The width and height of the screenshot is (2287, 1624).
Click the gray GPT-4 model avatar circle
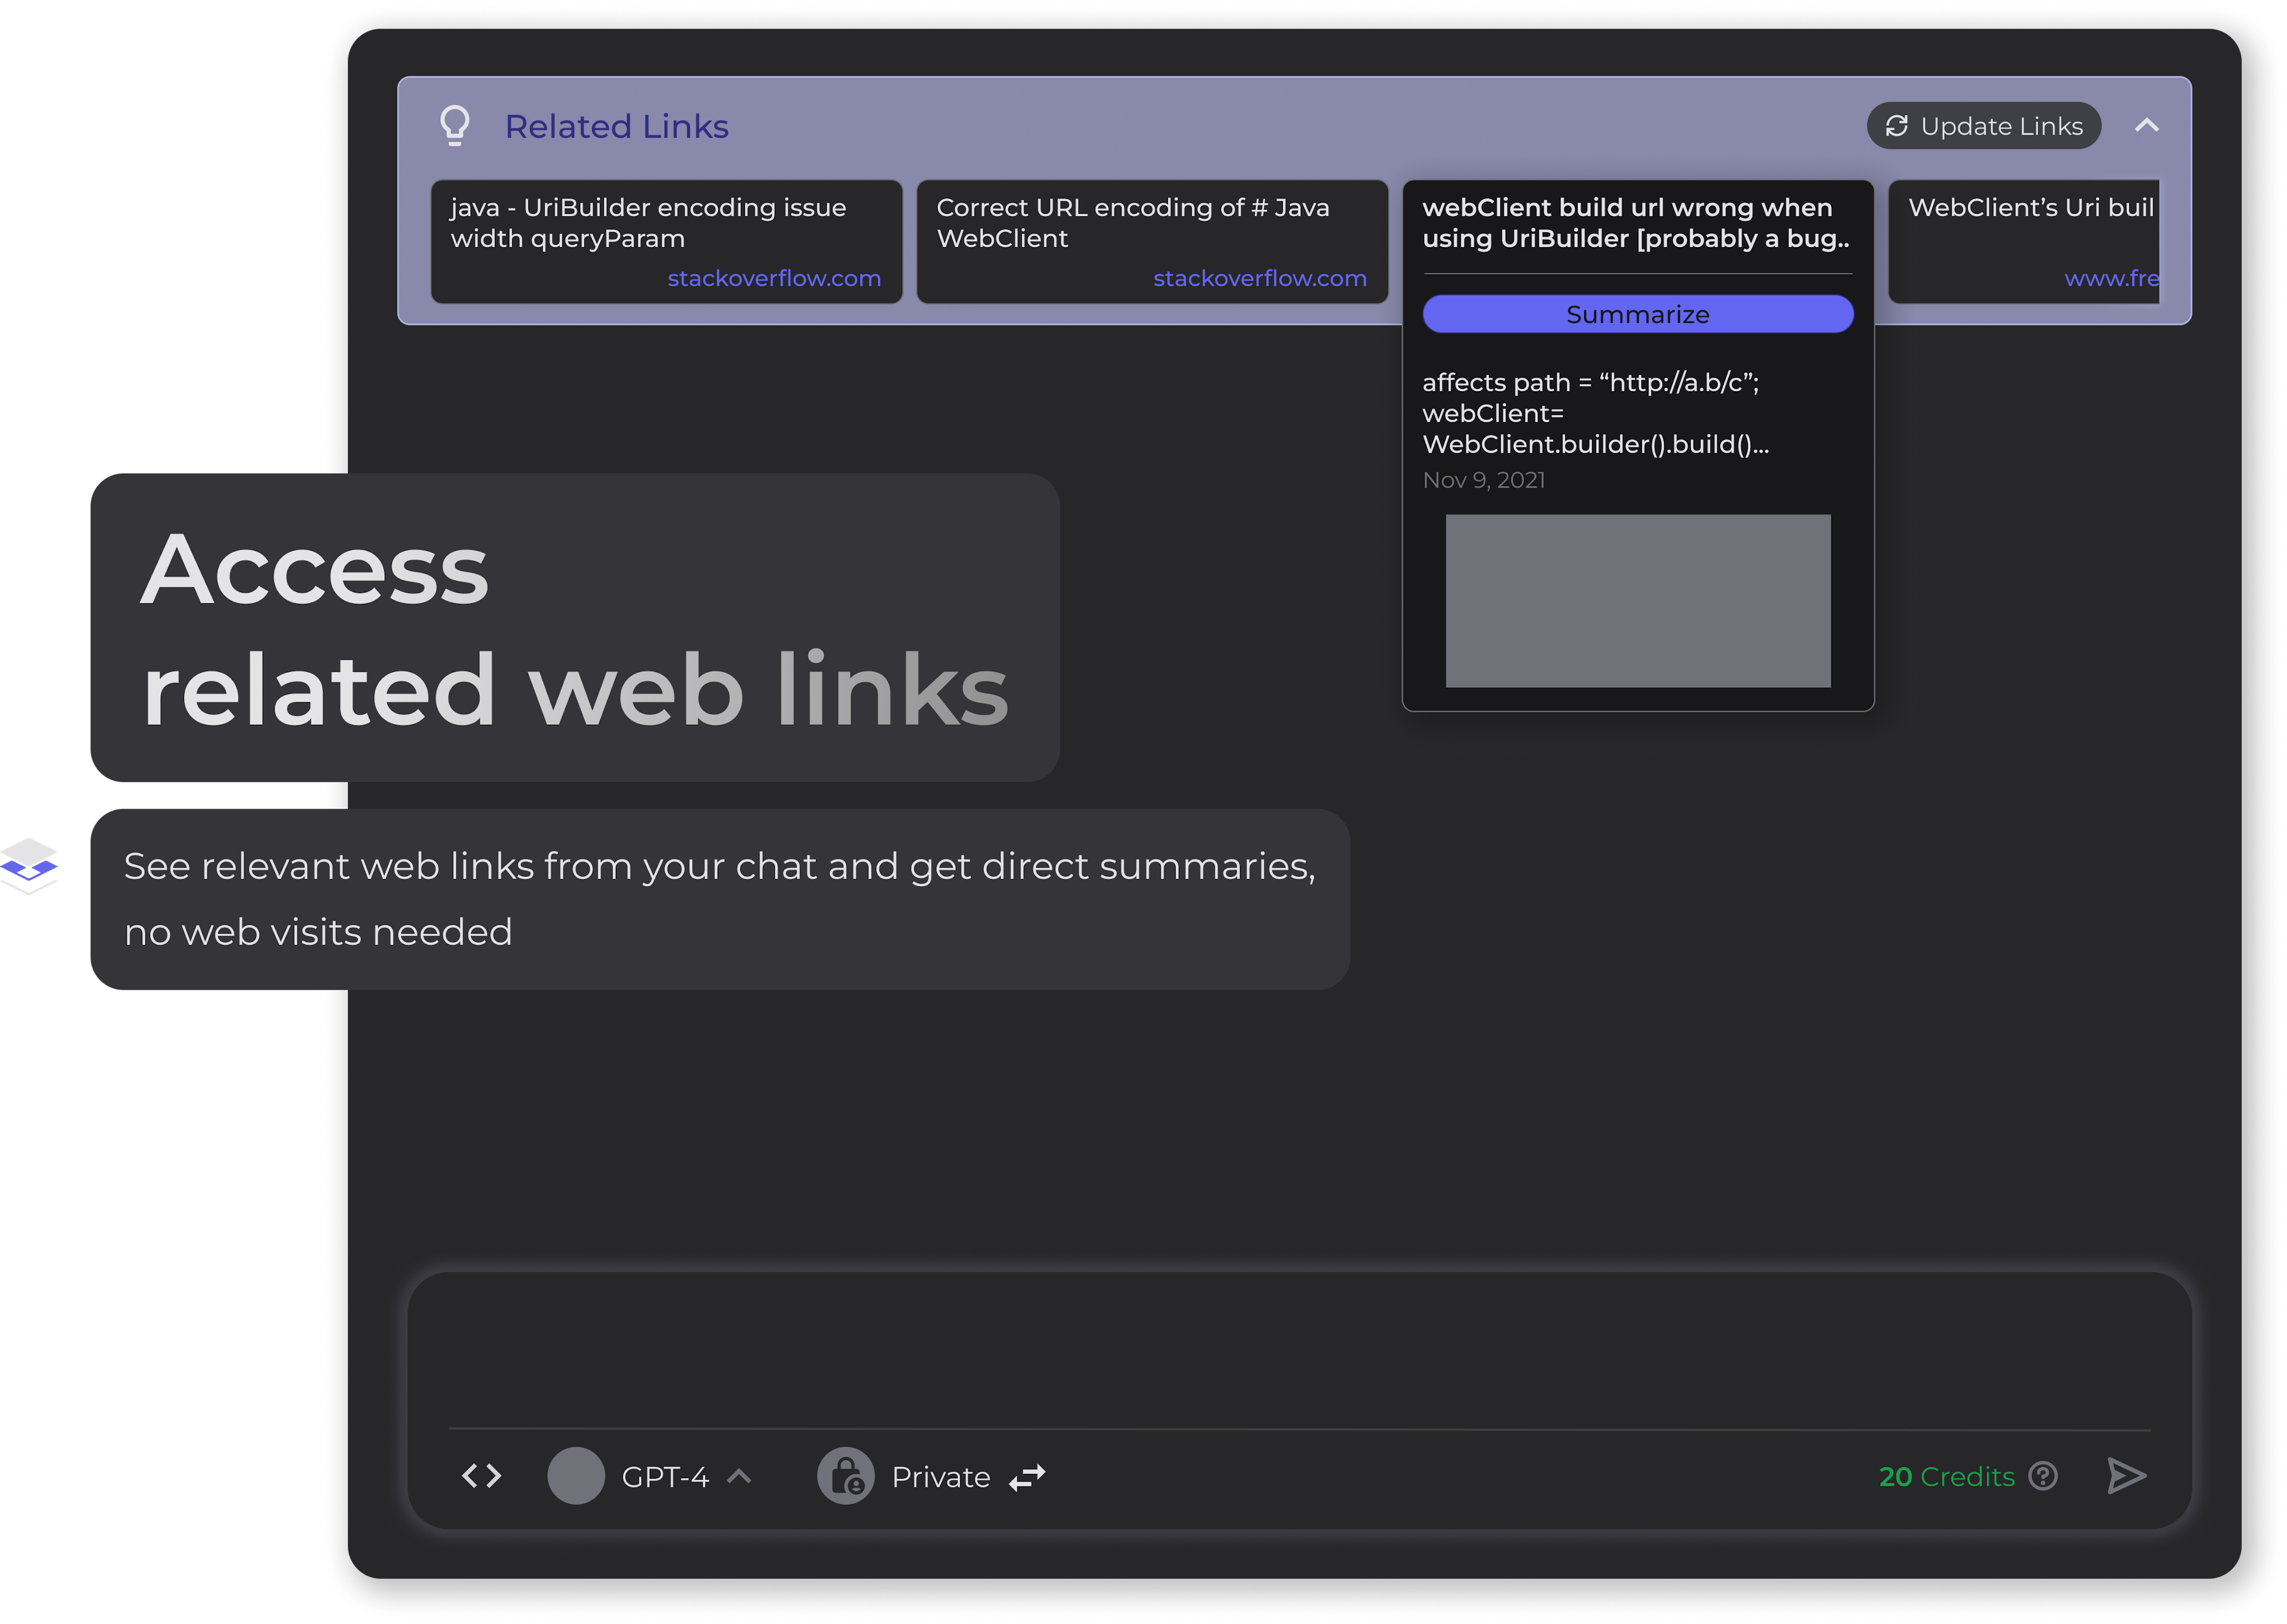[576, 1476]
